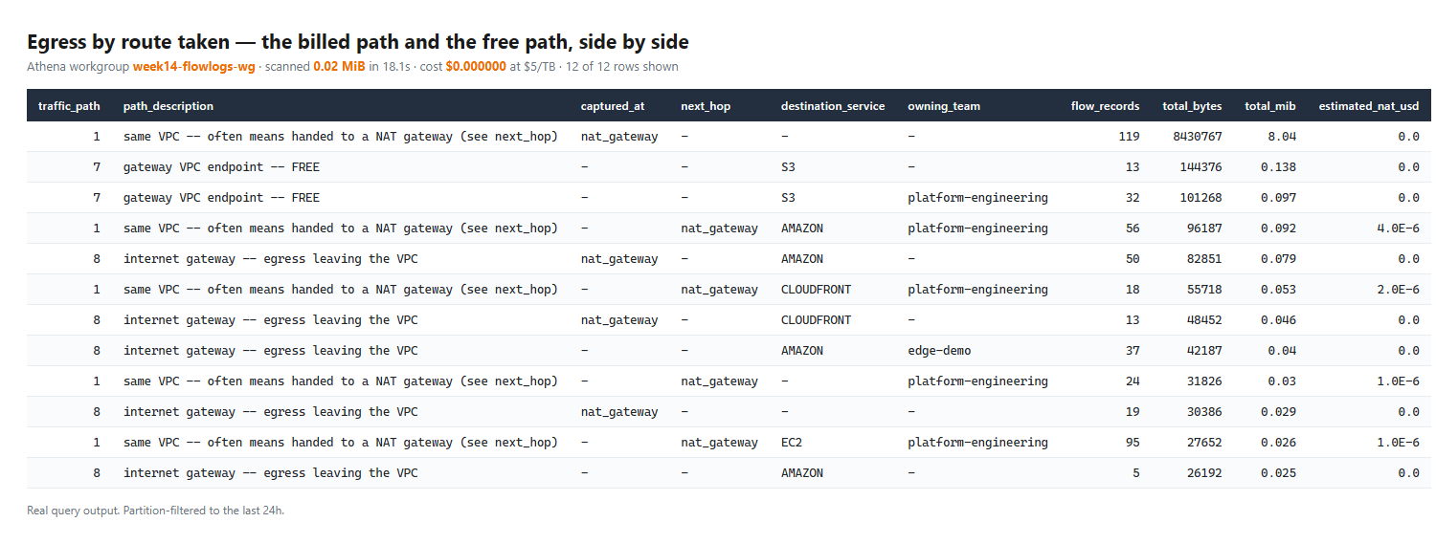Image resolution: width=1436 pixels, height=544 pixels.
Task: Select platform-engineering in the EC2 row
Action: 977,443
